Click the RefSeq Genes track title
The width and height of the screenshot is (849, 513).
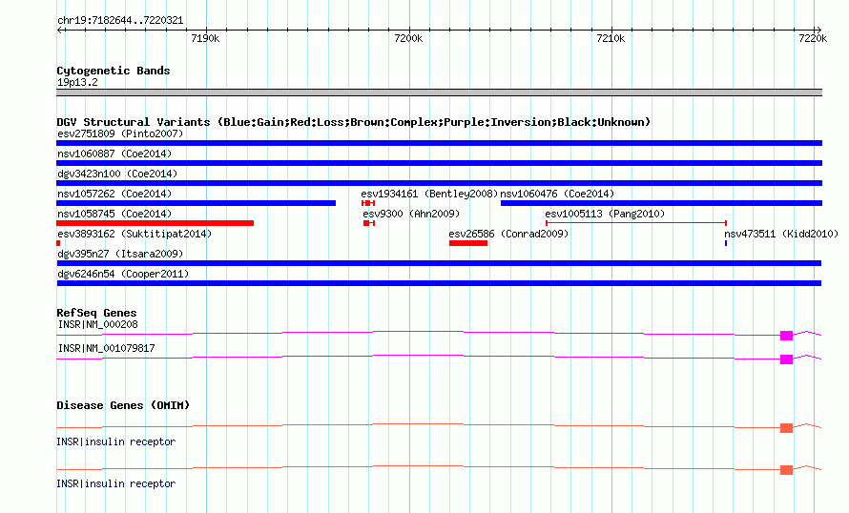click(x=96, y=313)
